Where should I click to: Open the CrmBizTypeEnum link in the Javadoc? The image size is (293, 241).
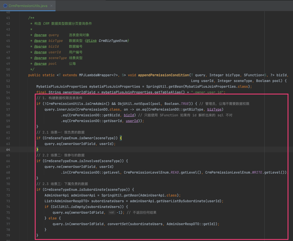(x=113, y=41)
